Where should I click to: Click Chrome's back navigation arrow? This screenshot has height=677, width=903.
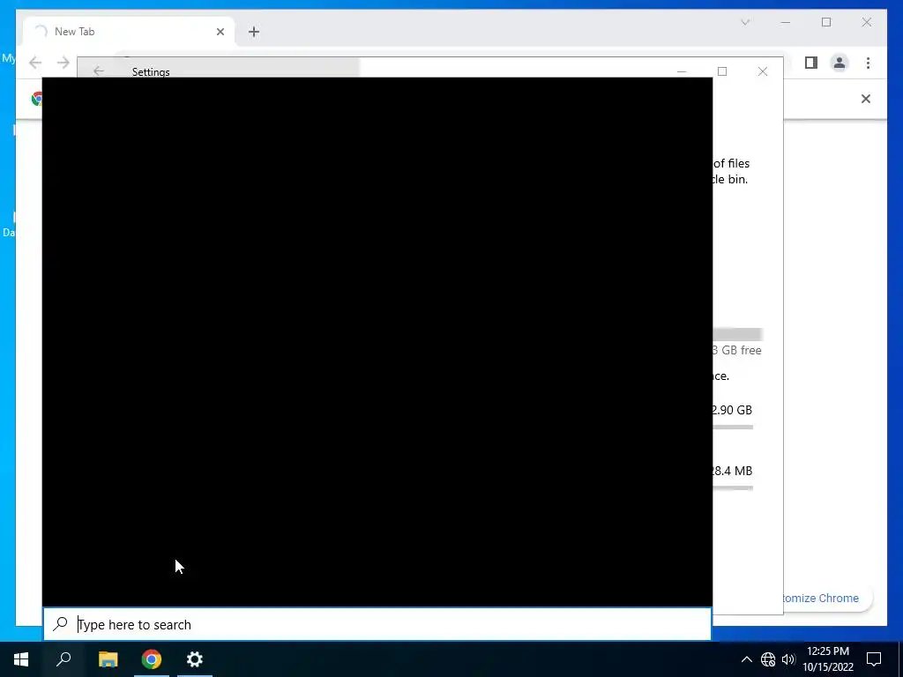(35, 63)
